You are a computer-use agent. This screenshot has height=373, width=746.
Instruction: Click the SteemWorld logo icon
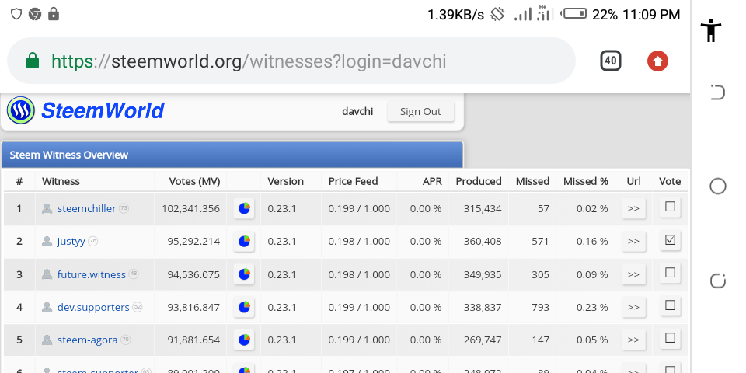(20, 110)
